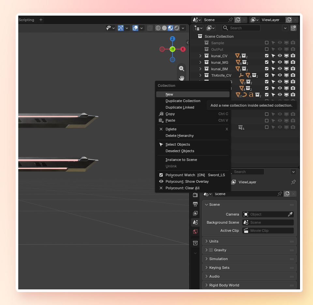Click the new collection icon in outliner
Image resolution: width=313 pixels, height=305 pixels.
click(293, 28)
